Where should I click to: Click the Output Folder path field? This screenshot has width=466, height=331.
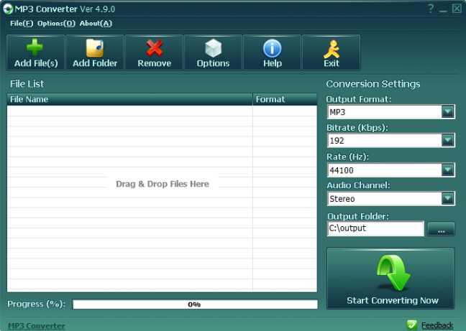click(x=375, y=228)
